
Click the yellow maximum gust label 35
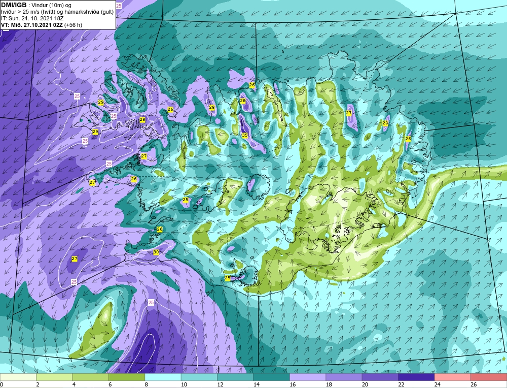coord(245,136)
